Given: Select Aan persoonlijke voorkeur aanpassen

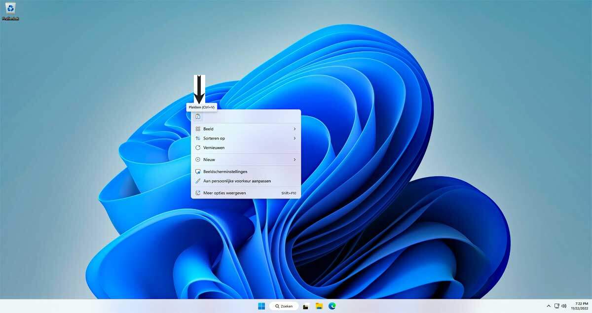Looking at the screenshot, I should coord(246,181).
